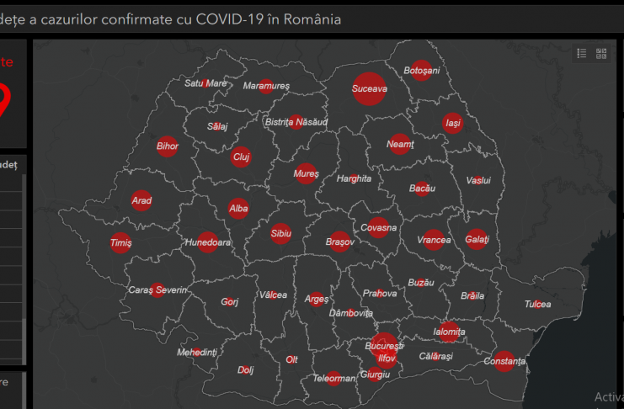Select the Sibiu red case marker
624x409 pixels.
pyautogui.click(x=280, y=234)
